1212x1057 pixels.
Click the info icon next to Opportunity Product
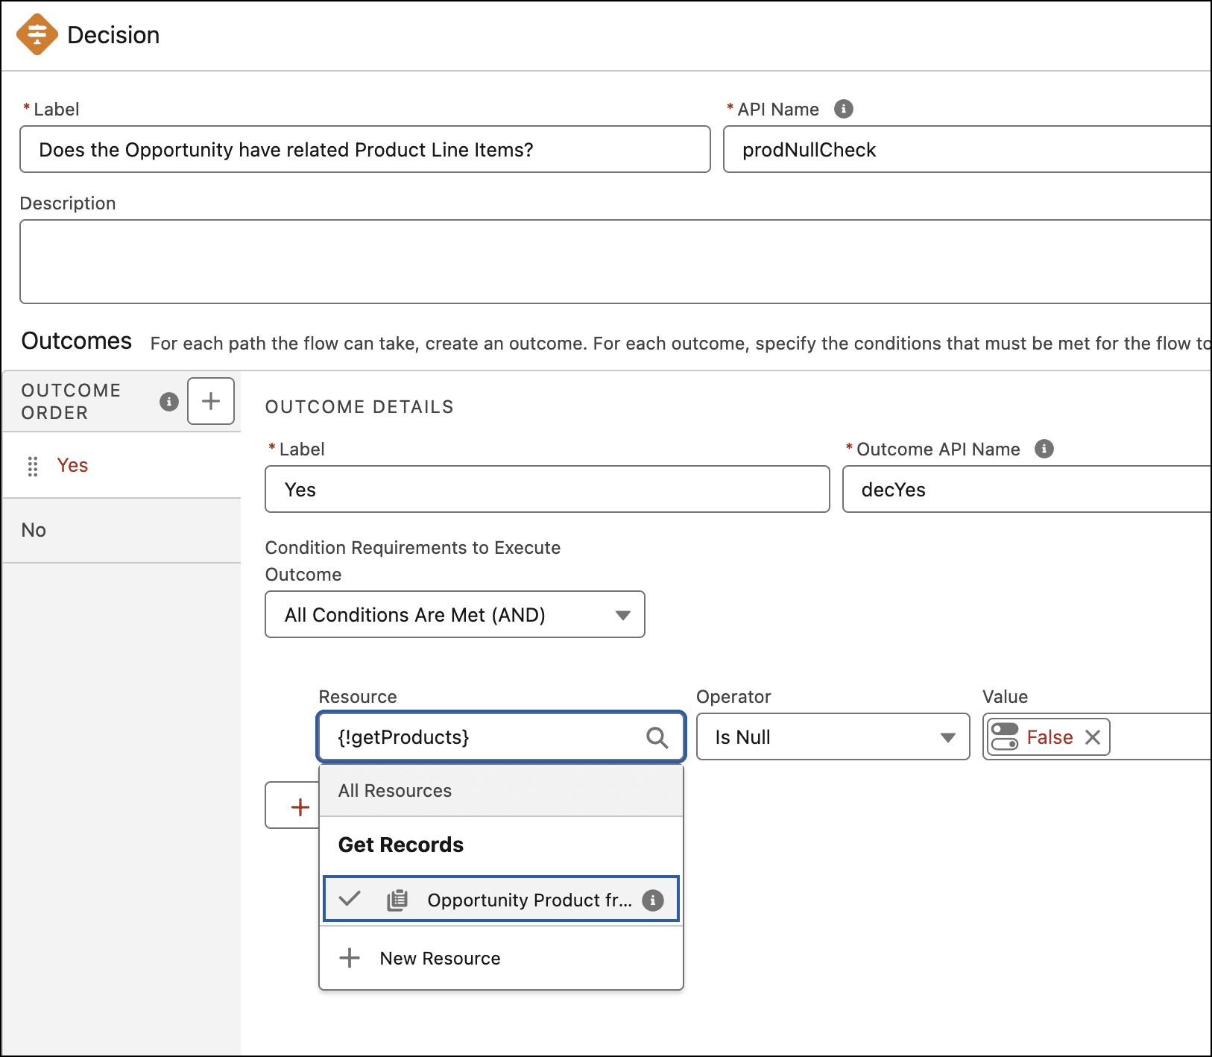click(x=653, y=900)
